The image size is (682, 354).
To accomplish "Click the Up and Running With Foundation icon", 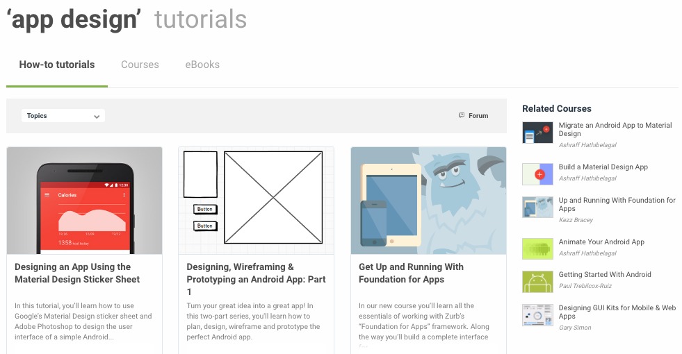I will 537,207.
